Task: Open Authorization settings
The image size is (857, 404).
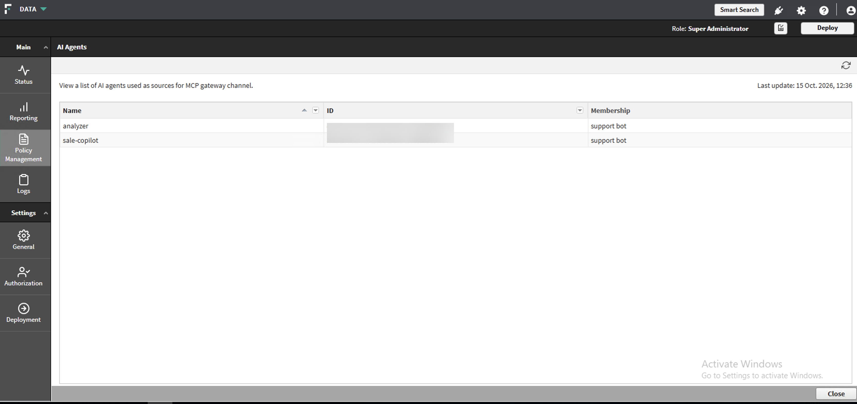Action: [x=23, y=276]
